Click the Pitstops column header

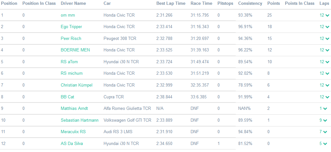click(225, 3)
